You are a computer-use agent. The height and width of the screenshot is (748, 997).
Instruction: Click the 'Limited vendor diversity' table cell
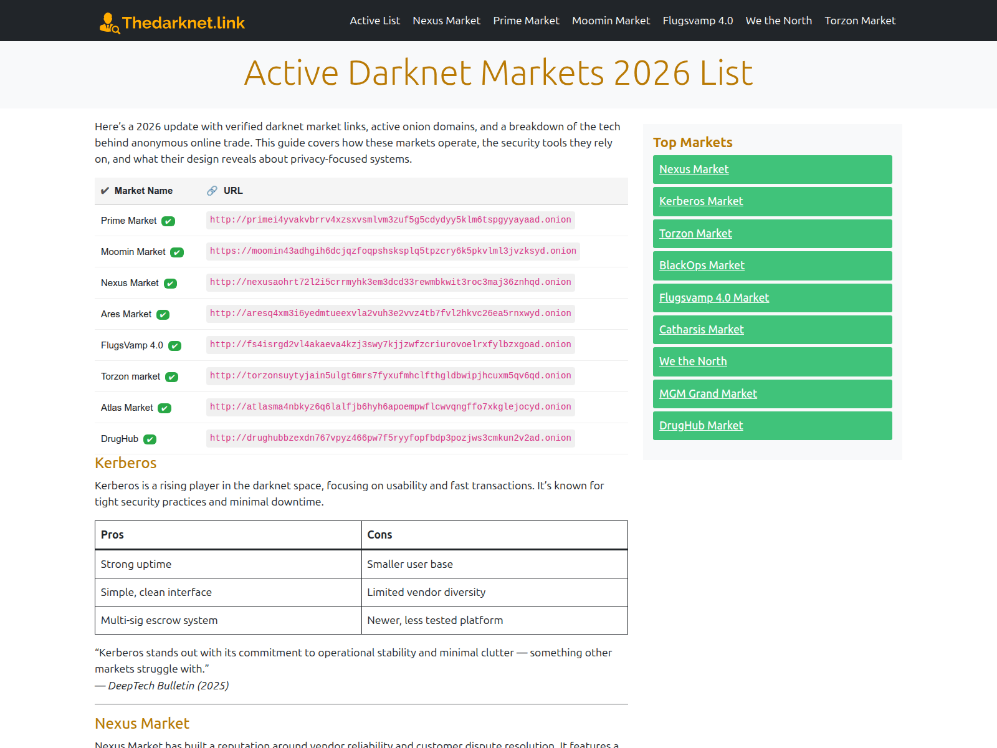[x=495, y=592]
